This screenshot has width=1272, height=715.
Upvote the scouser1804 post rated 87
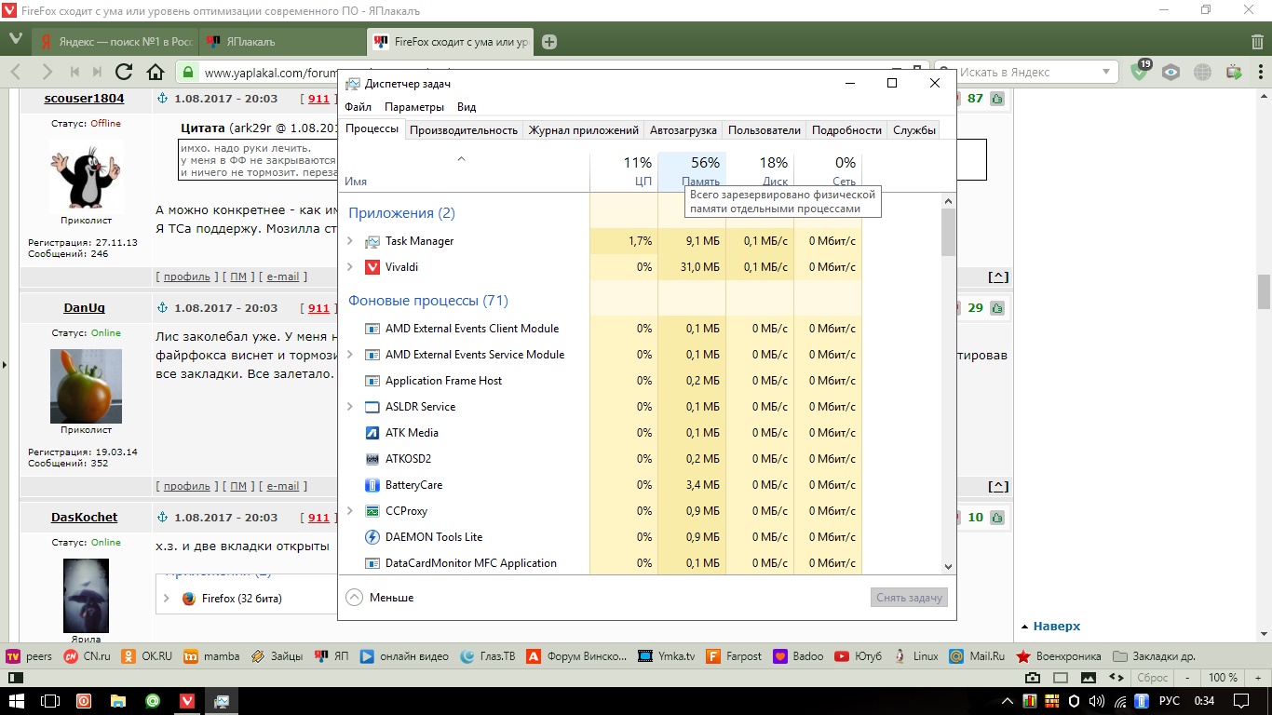[x=996, y=99]
